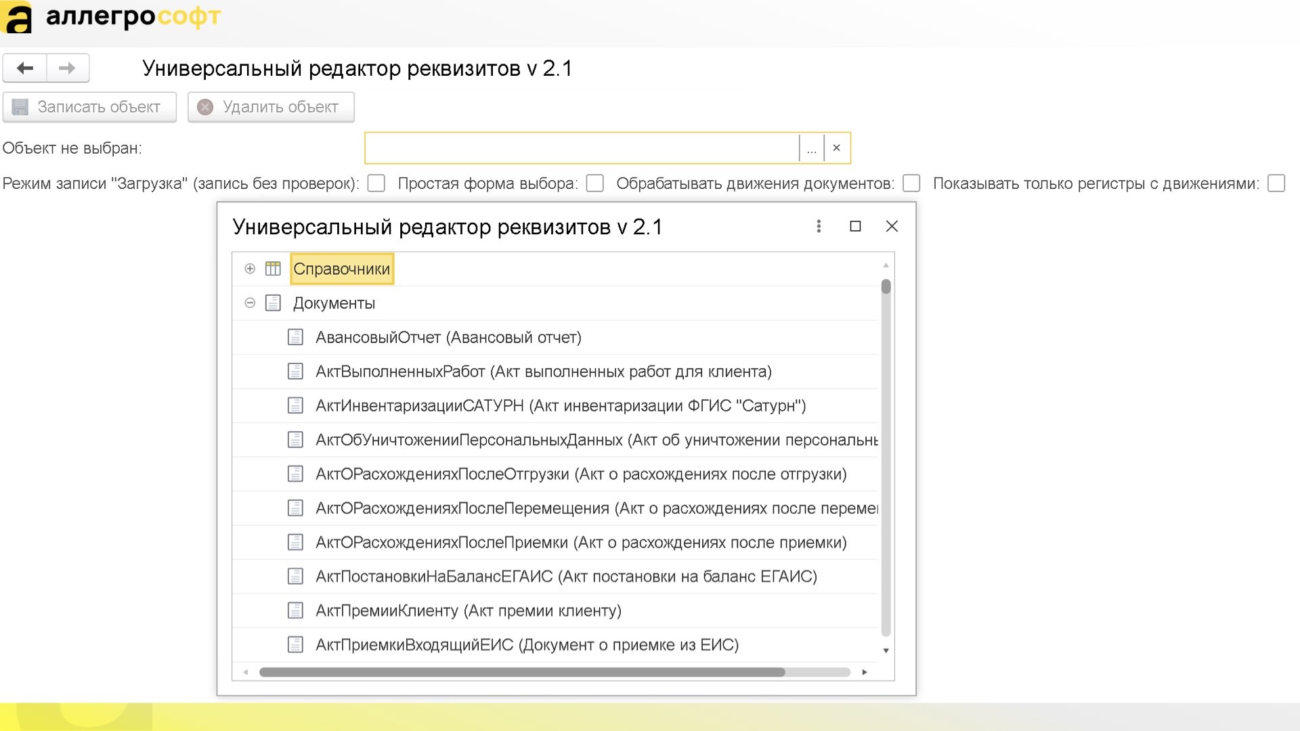Open the dialog's three-dot more menu
This screenshot has width=1300, height=731.
click(x=819, y=226)
